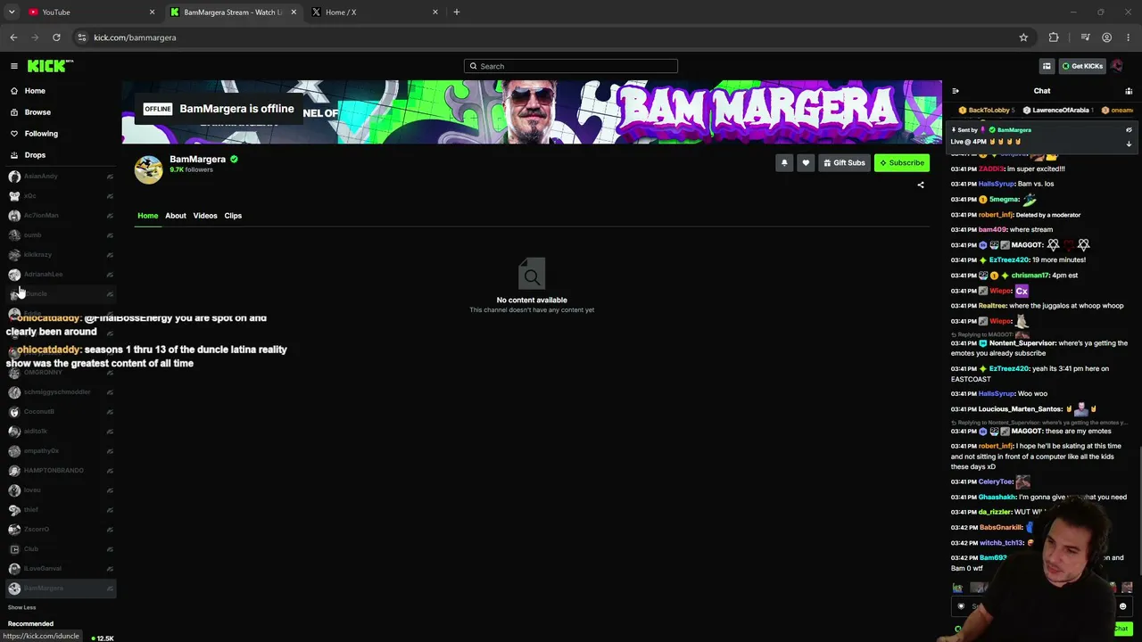Open AsianAndy channel in sidebar
The image size is (1142, 642).
click(x=61, y=177)
